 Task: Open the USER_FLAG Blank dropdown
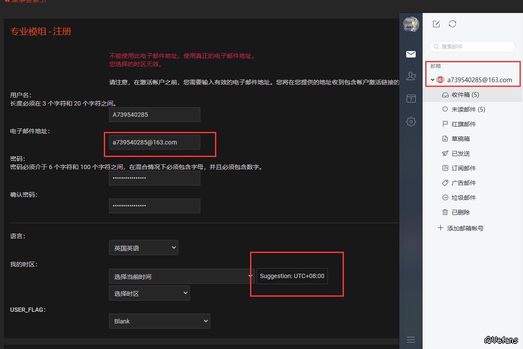(x=159, y=321)
